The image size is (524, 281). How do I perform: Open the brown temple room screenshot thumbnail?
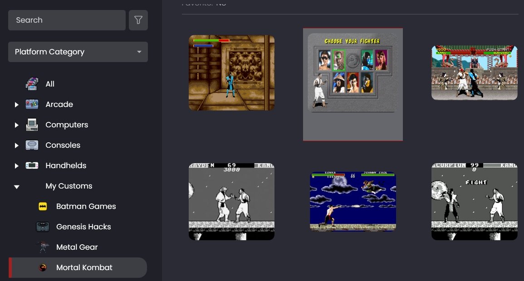pyautogui.click(x=231, y=73)
